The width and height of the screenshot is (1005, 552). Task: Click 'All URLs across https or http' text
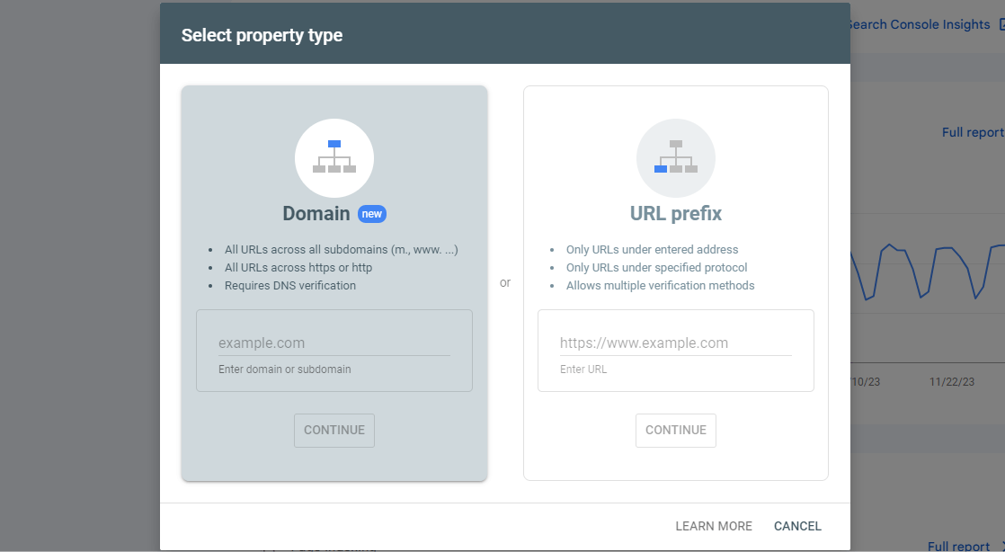pos(298,267)
